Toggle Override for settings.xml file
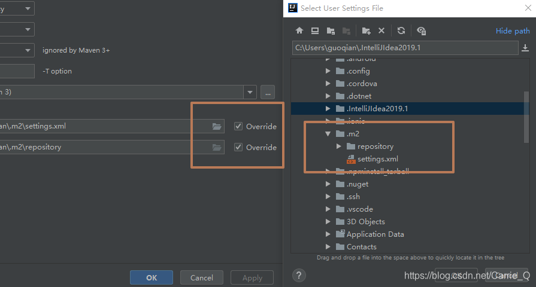Image resolution: width=536 pixels, height=287 pixels. [x=238, y=126]
